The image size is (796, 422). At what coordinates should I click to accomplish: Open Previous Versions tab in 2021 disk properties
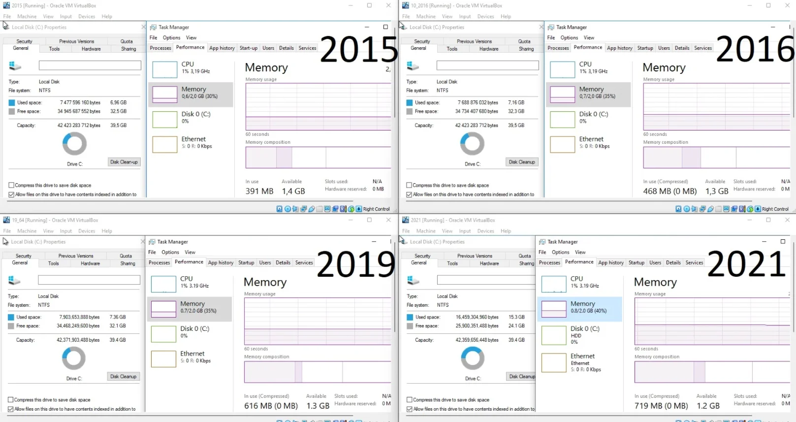point(475,256)
